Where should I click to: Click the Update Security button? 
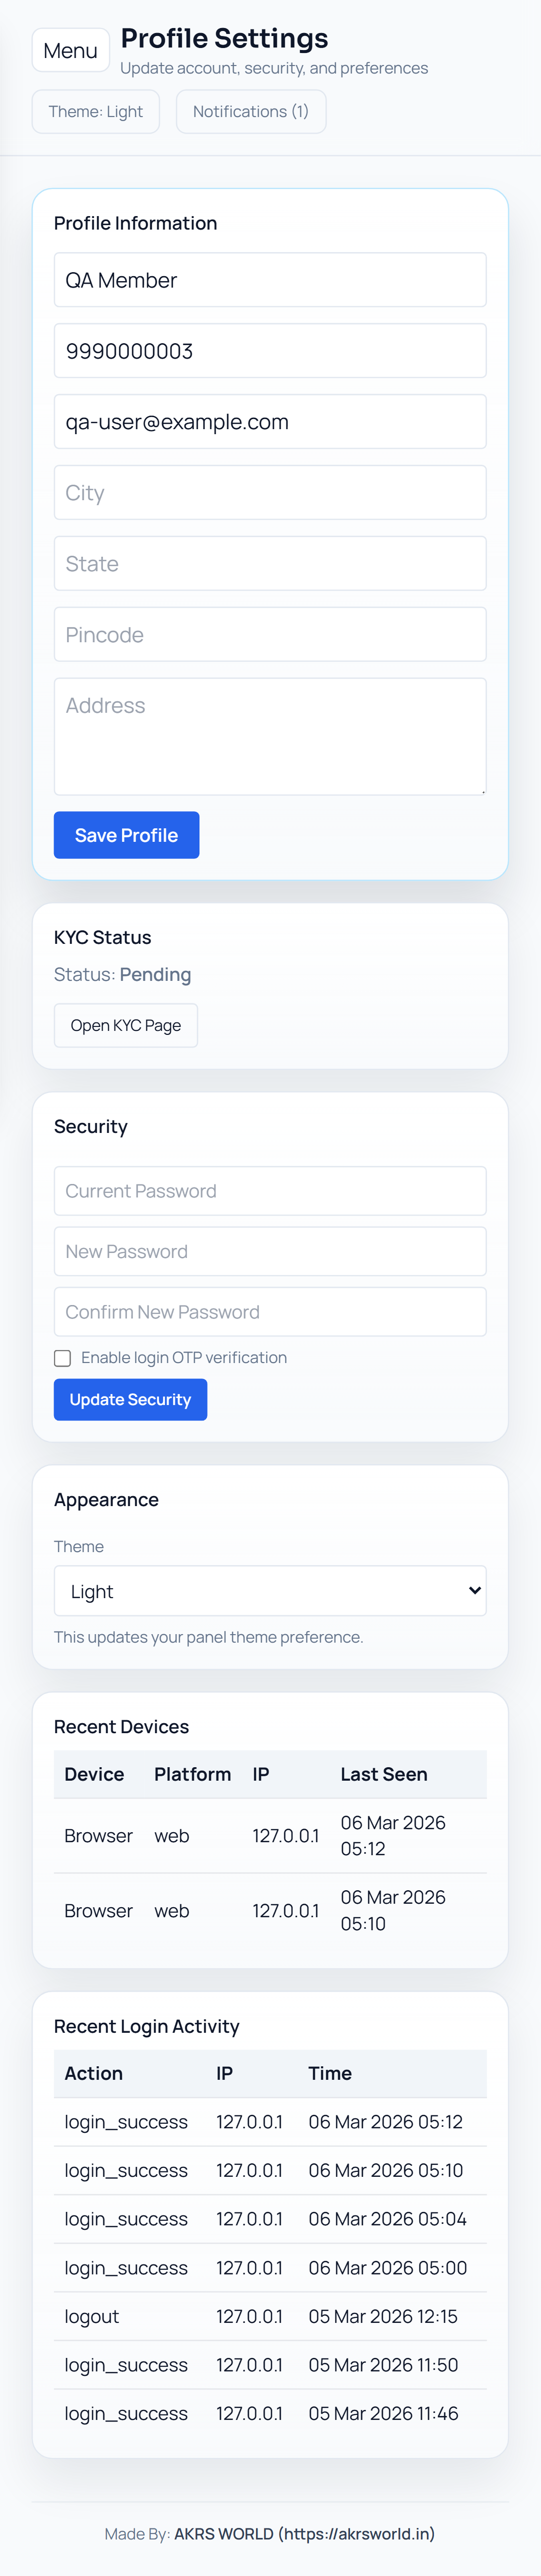(130, 1400)
